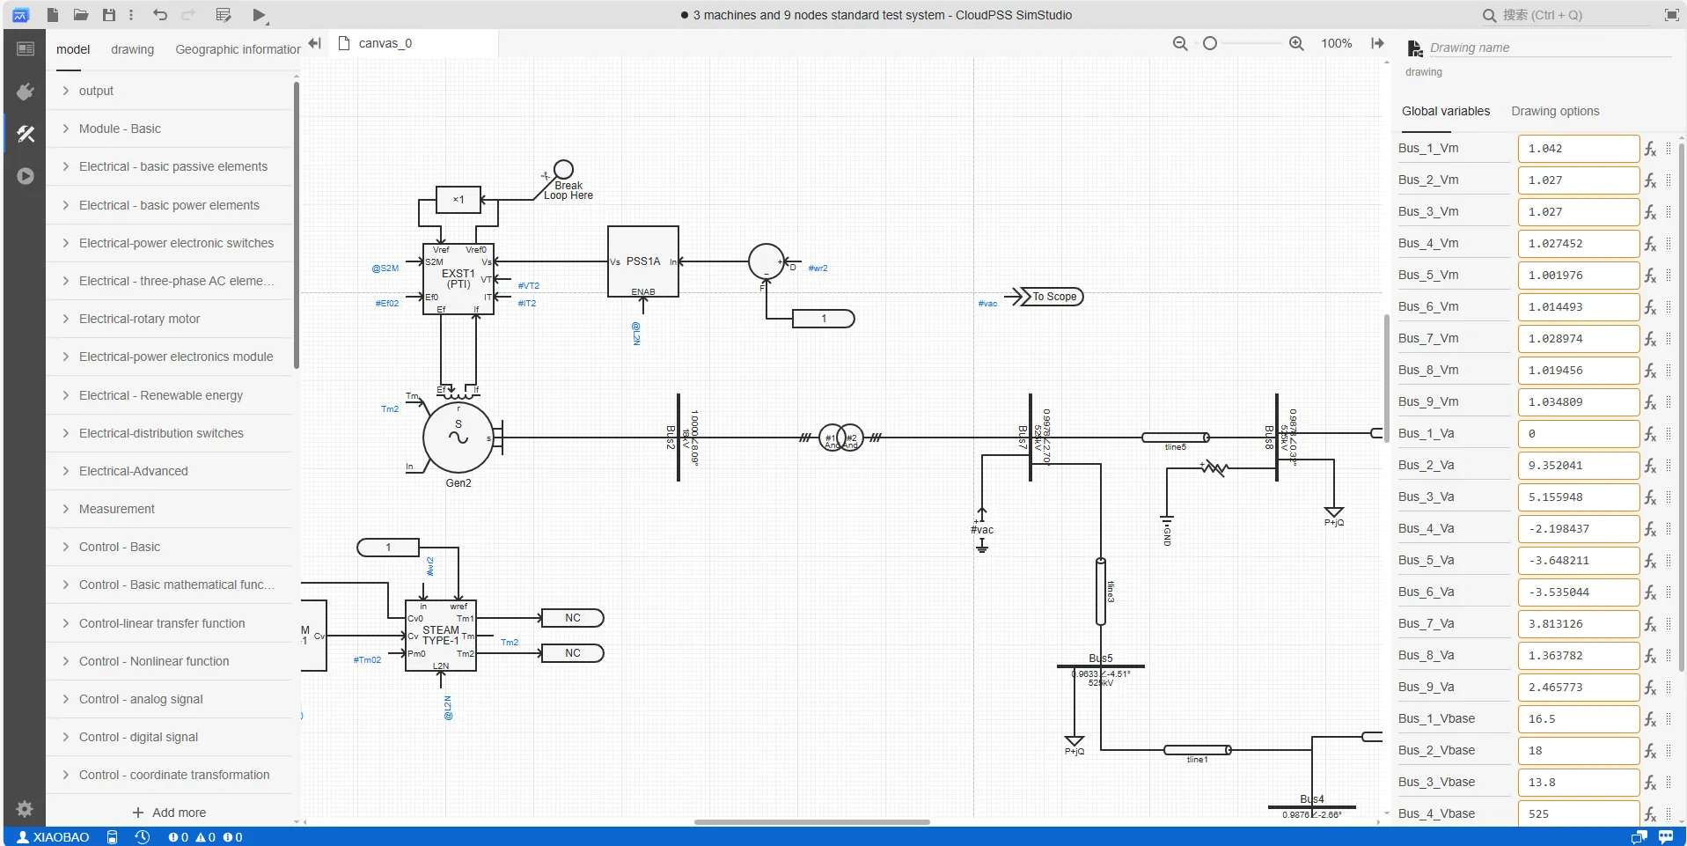Click the zoom out magnifier icon
1687x846 pixels.
(x=1180, y=43)
